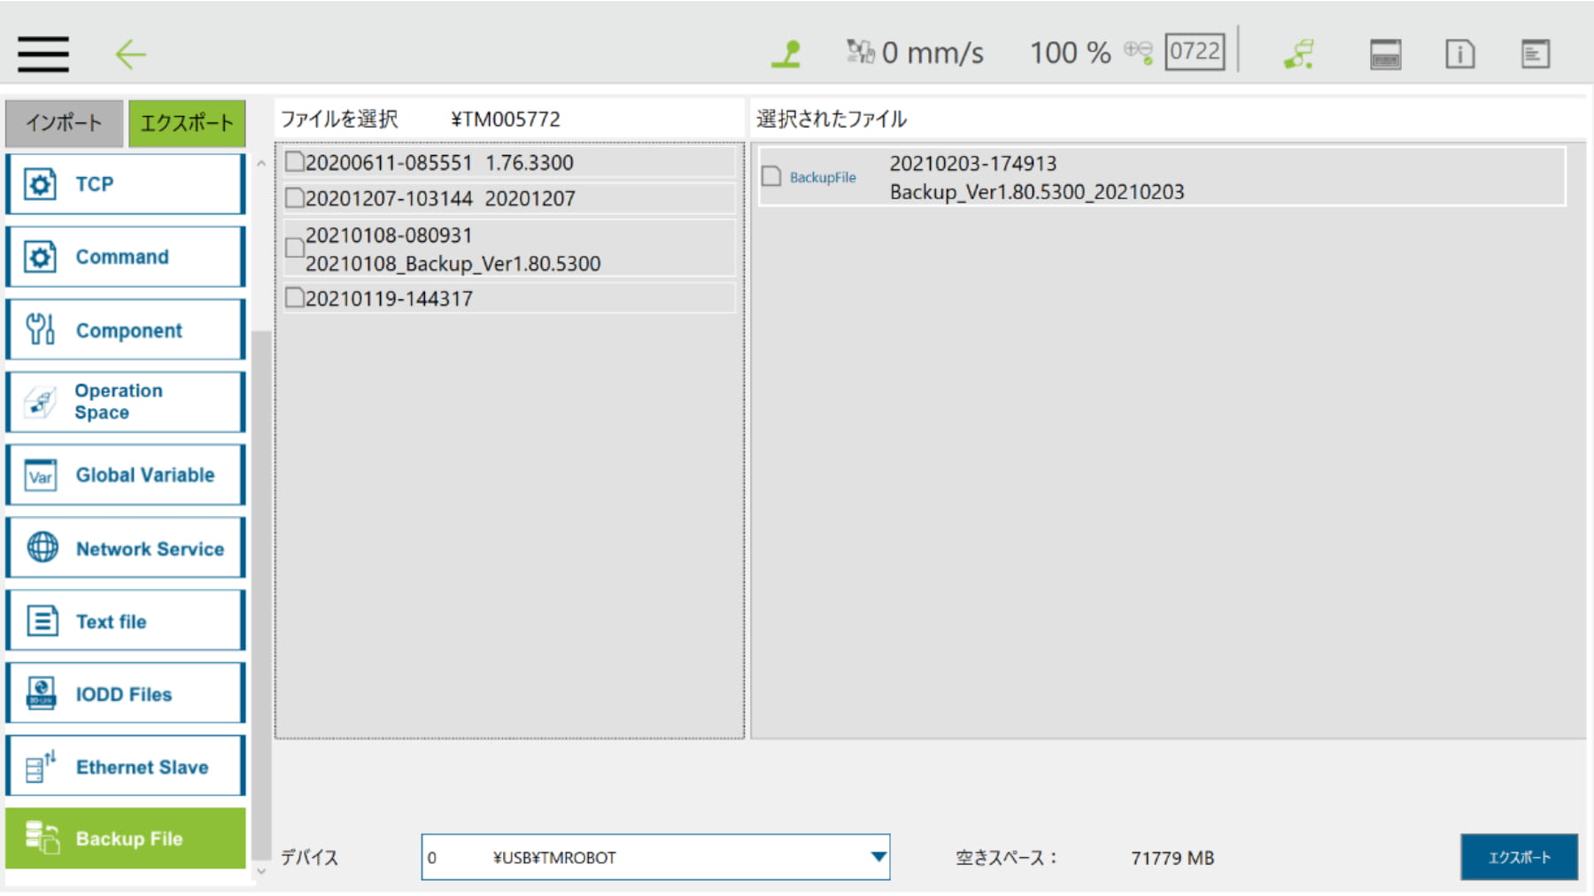Click the Command gear icon
1594x896 pixels.
point(40,257)
